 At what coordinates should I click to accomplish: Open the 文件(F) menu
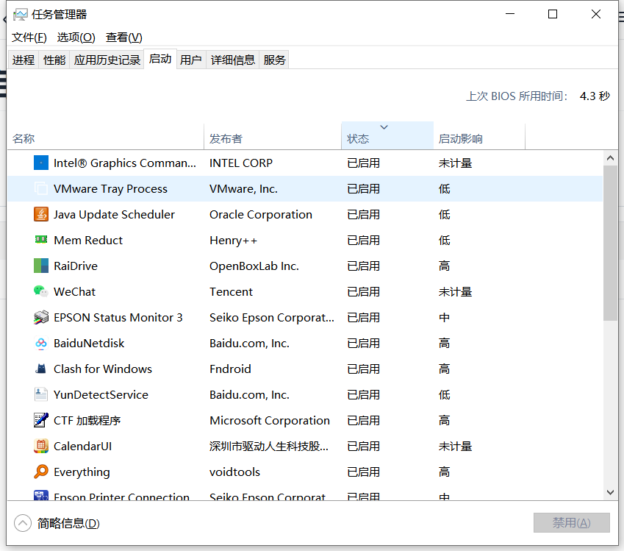coord(29,38)
